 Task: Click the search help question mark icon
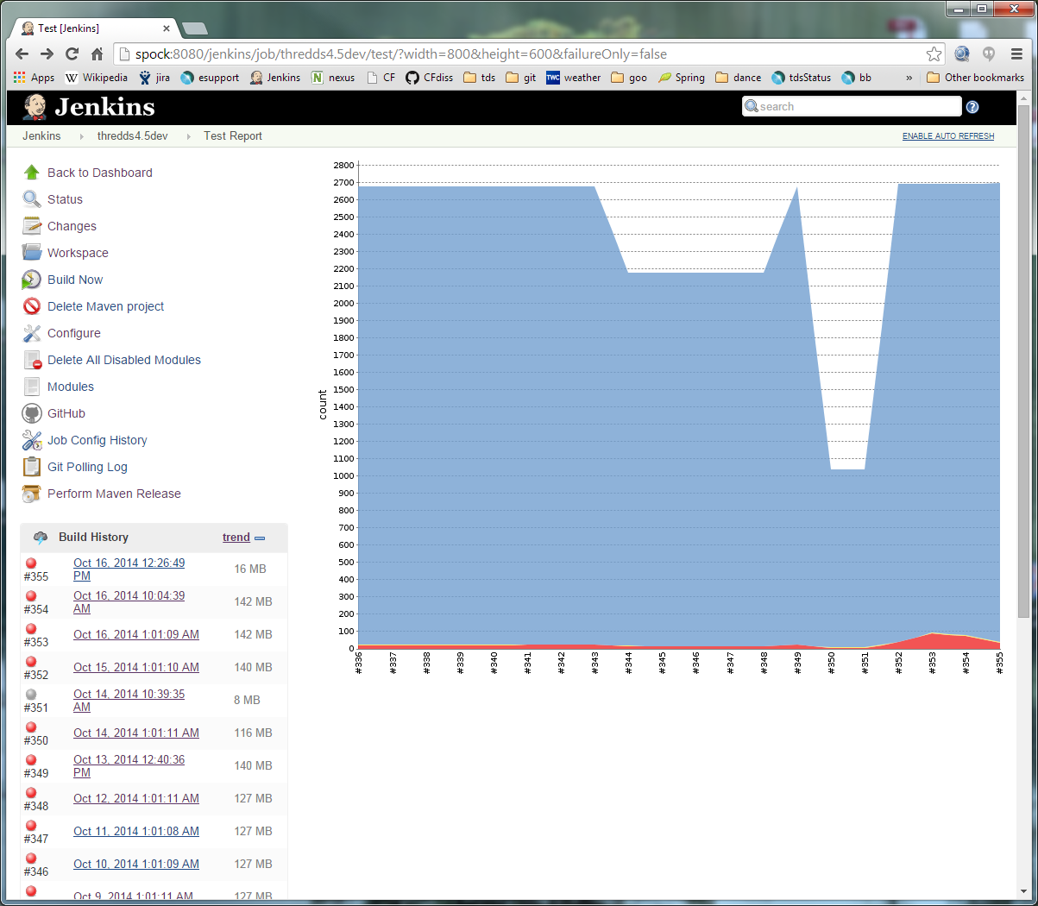[x=972, y=107]
